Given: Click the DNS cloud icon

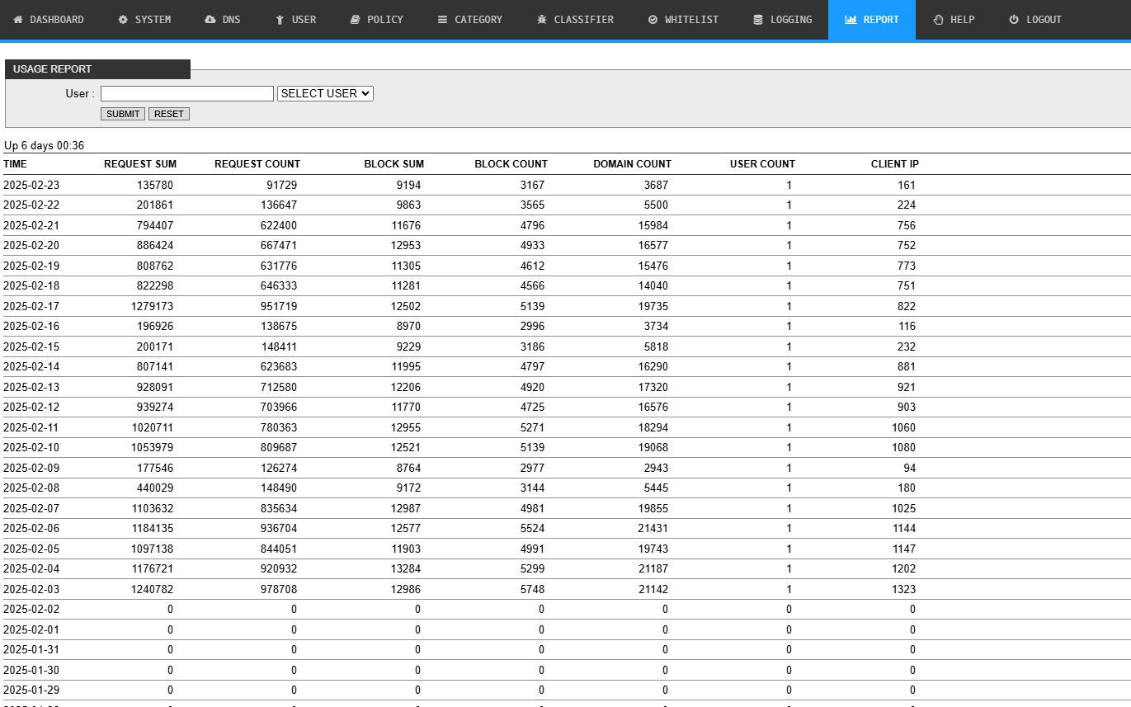Looking at the screenshot, I should tap(210, 20).
